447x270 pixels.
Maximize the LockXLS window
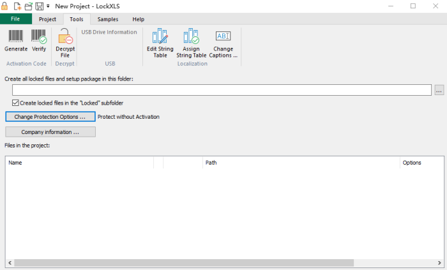point(413,6)
